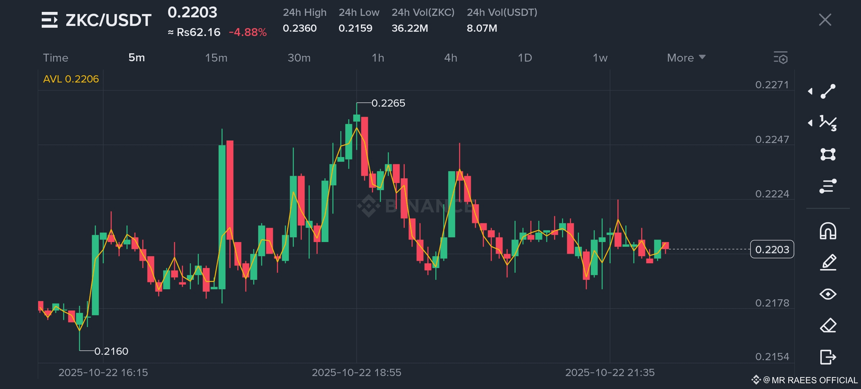Switch to the 4h timeframe

(451, 58)
